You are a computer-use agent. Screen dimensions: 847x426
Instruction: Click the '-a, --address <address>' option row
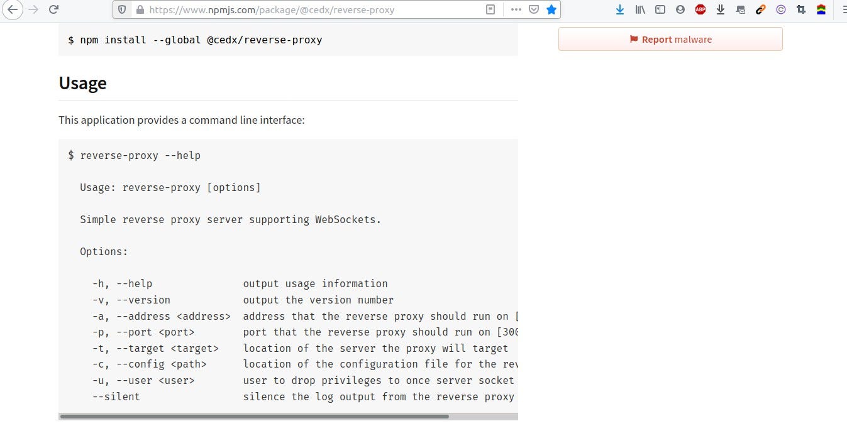click(x=305, y=316)
